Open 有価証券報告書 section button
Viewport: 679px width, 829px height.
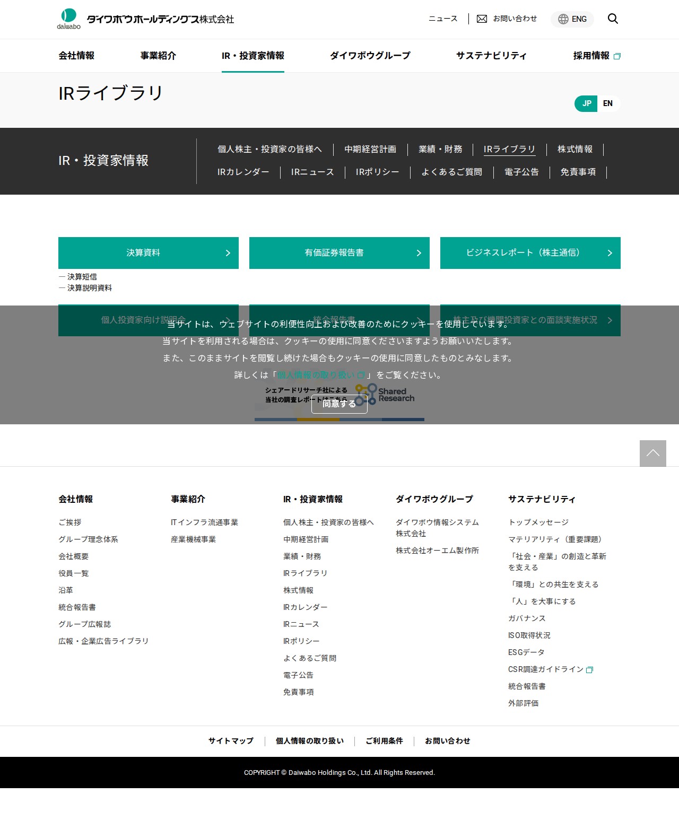pos(339,253)
